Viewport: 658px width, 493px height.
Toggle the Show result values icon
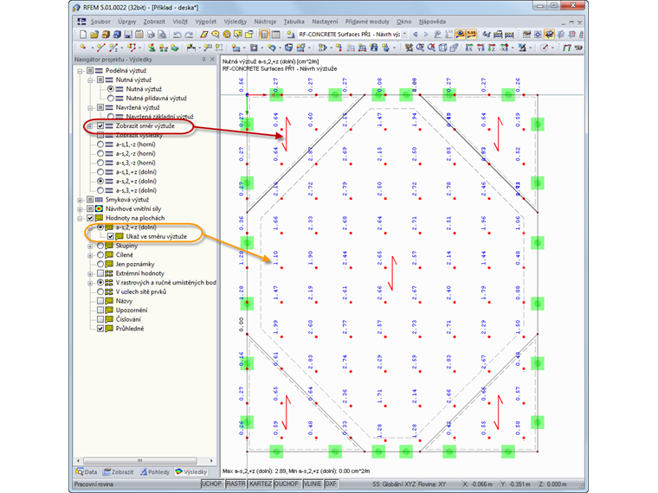click(472, 35)
